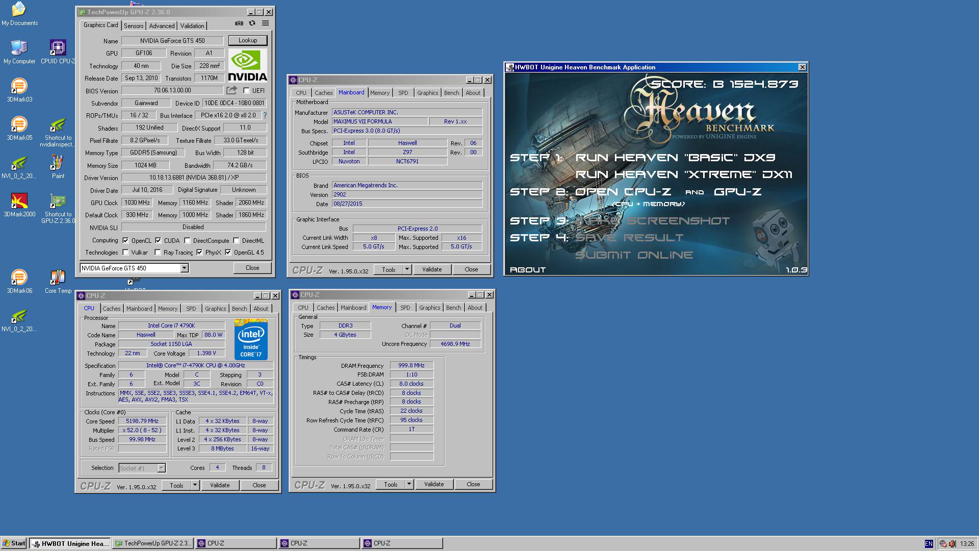Screen dimensions: 979x551
Task: Open the My Computer desktop icon
Action: click(19, 52)
